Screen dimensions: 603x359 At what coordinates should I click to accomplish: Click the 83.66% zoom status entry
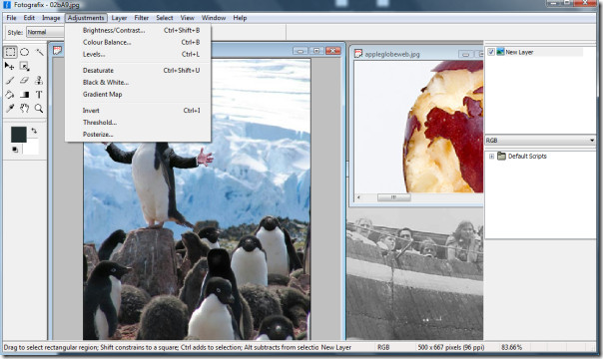(511, 347)
